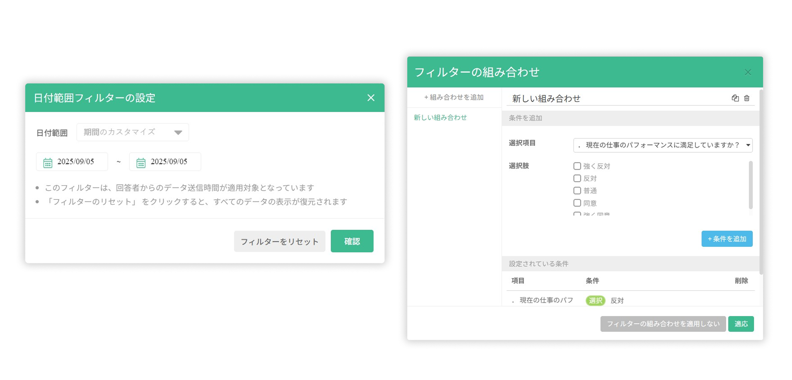This screenshot has width=792, height=380.
Task: Click the 設定されている条件 section header
Action: tap(631, 264)
